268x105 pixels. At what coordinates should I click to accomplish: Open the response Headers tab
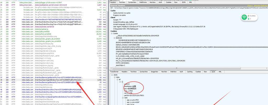(124, 72)
